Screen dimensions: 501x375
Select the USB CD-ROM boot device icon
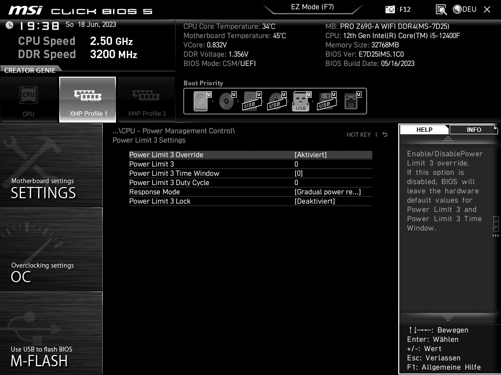(277, 101)
